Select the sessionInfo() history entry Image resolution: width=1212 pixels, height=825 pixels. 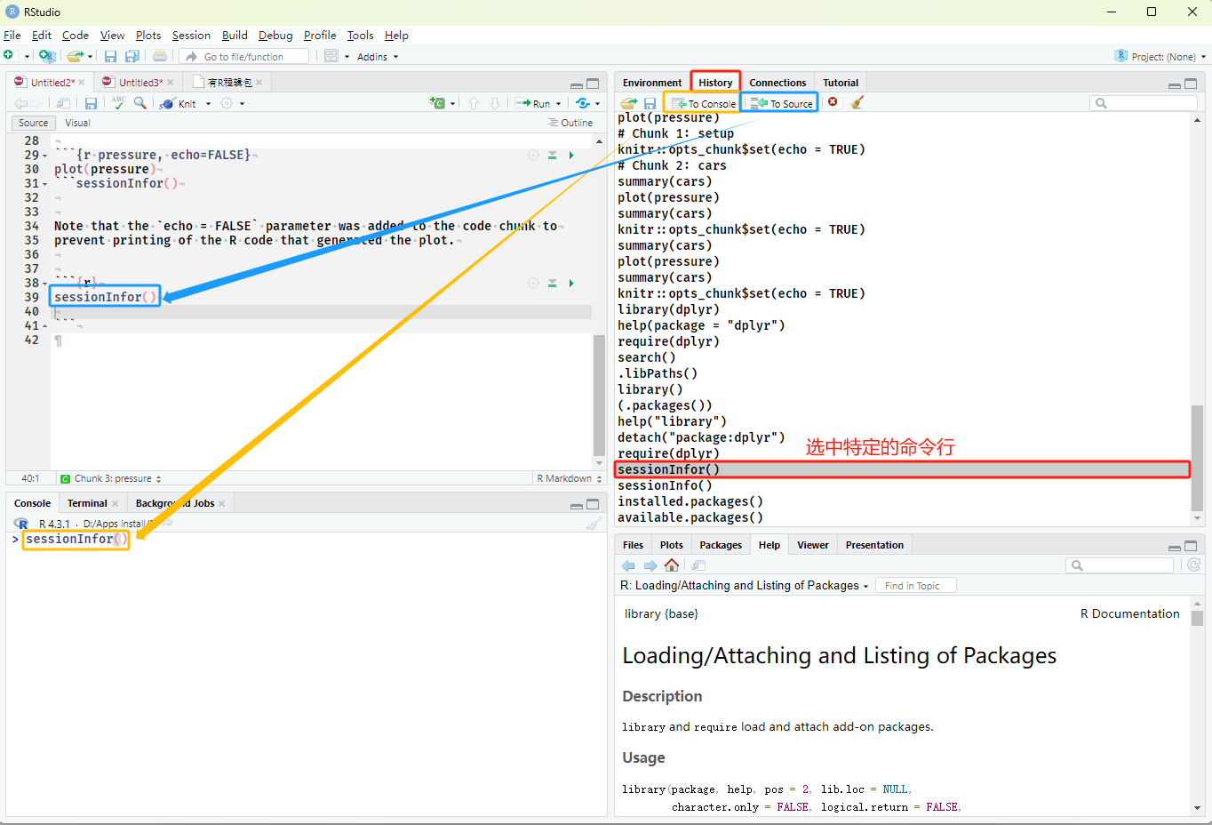666,485
